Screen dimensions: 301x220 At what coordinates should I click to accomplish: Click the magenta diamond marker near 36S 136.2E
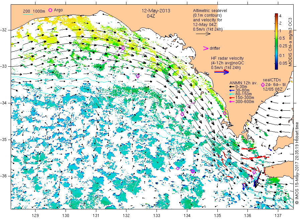click(254, 172)
